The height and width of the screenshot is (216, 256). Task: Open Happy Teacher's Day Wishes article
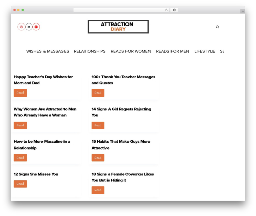tap(43, 80)
